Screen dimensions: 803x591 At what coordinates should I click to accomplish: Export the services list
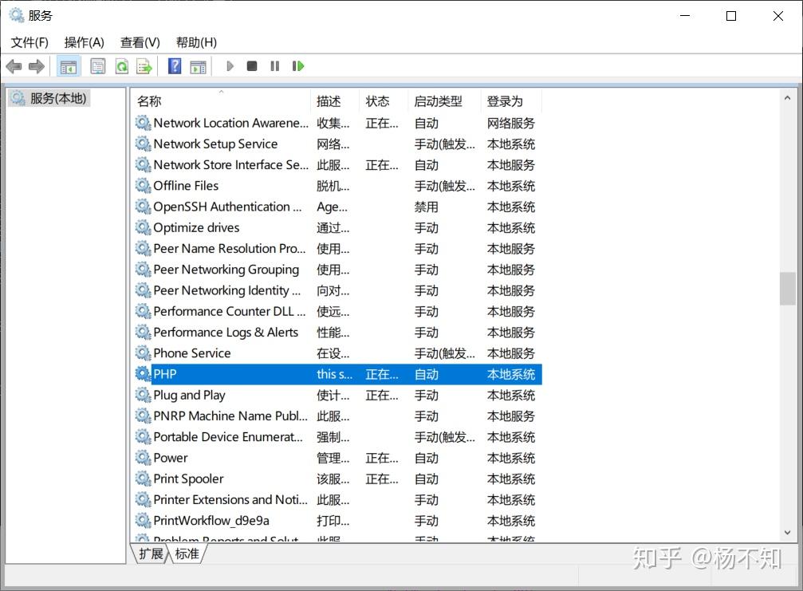(144, 66)
